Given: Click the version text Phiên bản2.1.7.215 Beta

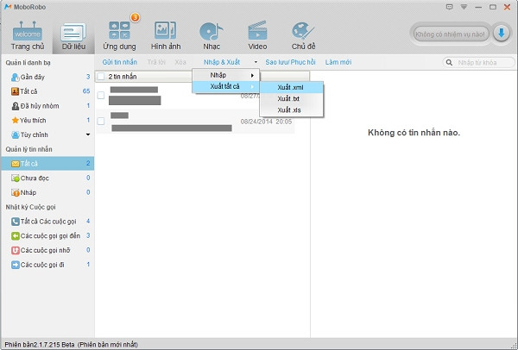Looking at the screenshot, I should click(40, 345).
